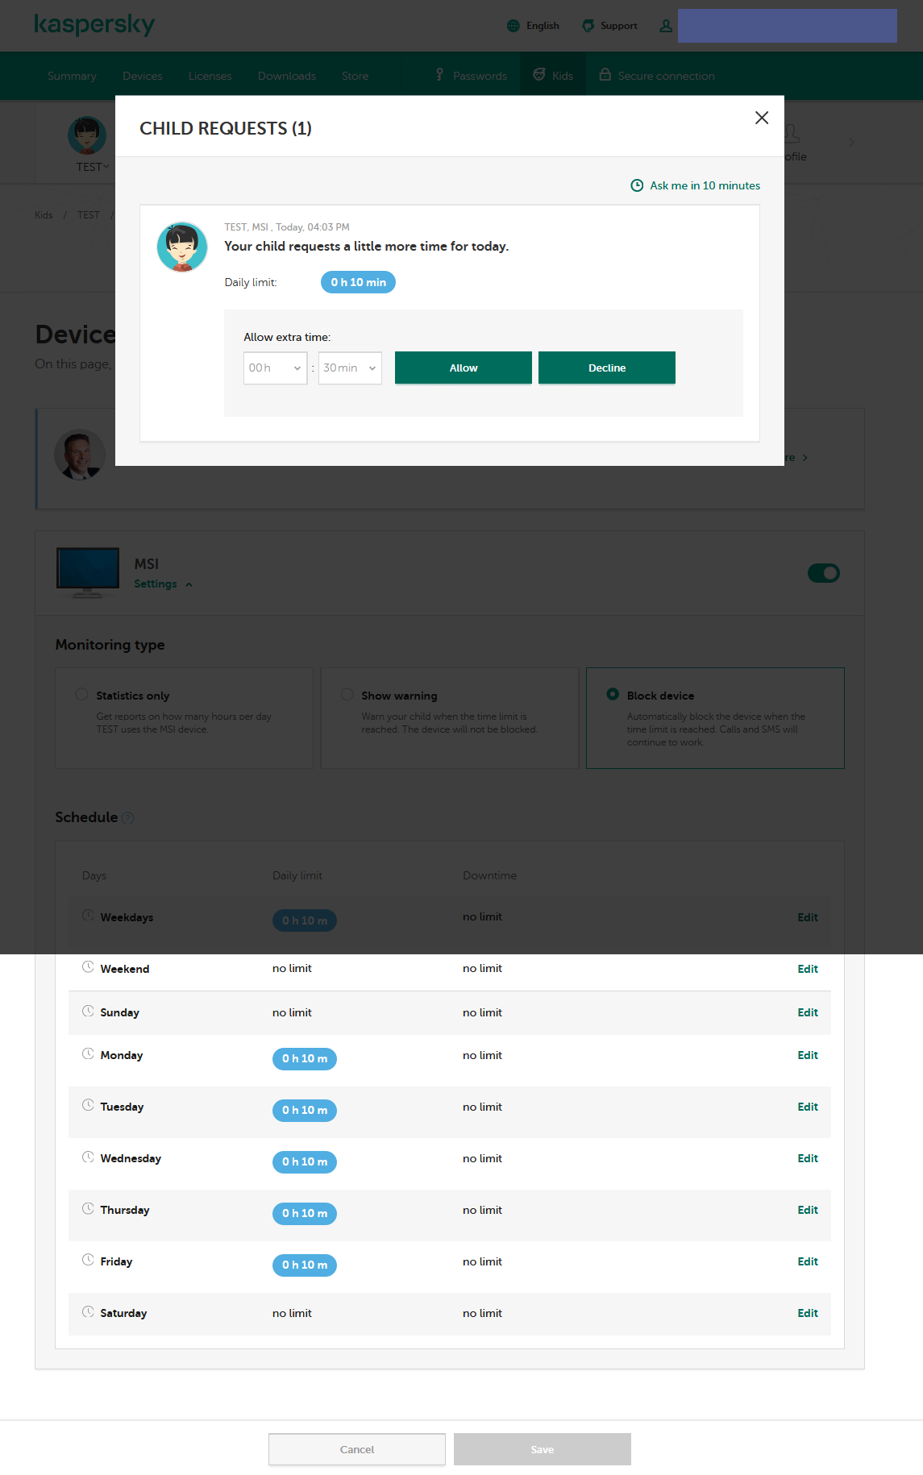923x1475 pixels.
Task: Open the Licenses tab
Action: (210, 76)
